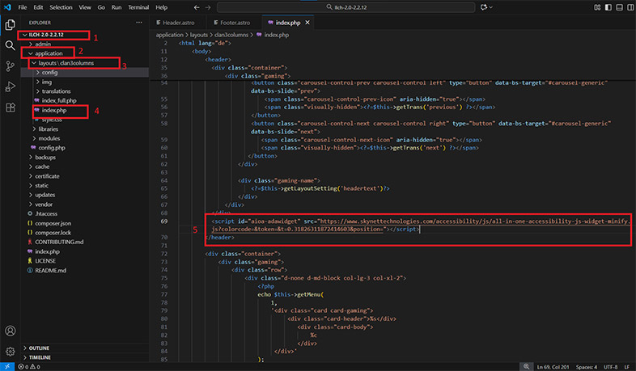Open the Search view in activity bar
The height and width of the screenshot is (371, 636).
10,44
